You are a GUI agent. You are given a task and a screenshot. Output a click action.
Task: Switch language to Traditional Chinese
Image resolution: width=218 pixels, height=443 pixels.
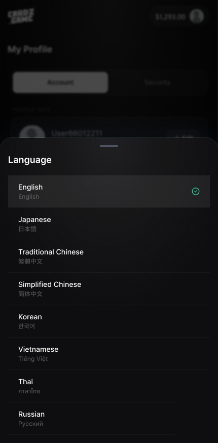click(109, 256)
